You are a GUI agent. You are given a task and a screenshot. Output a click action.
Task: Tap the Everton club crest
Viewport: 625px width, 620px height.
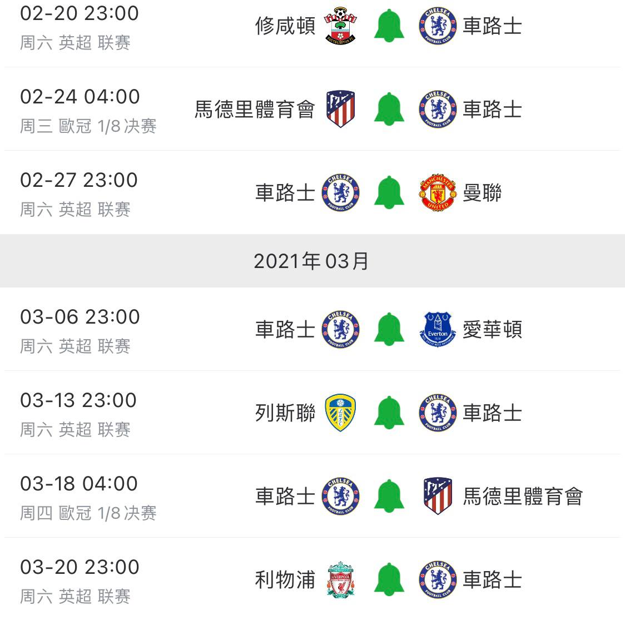[x=438, y=329]
